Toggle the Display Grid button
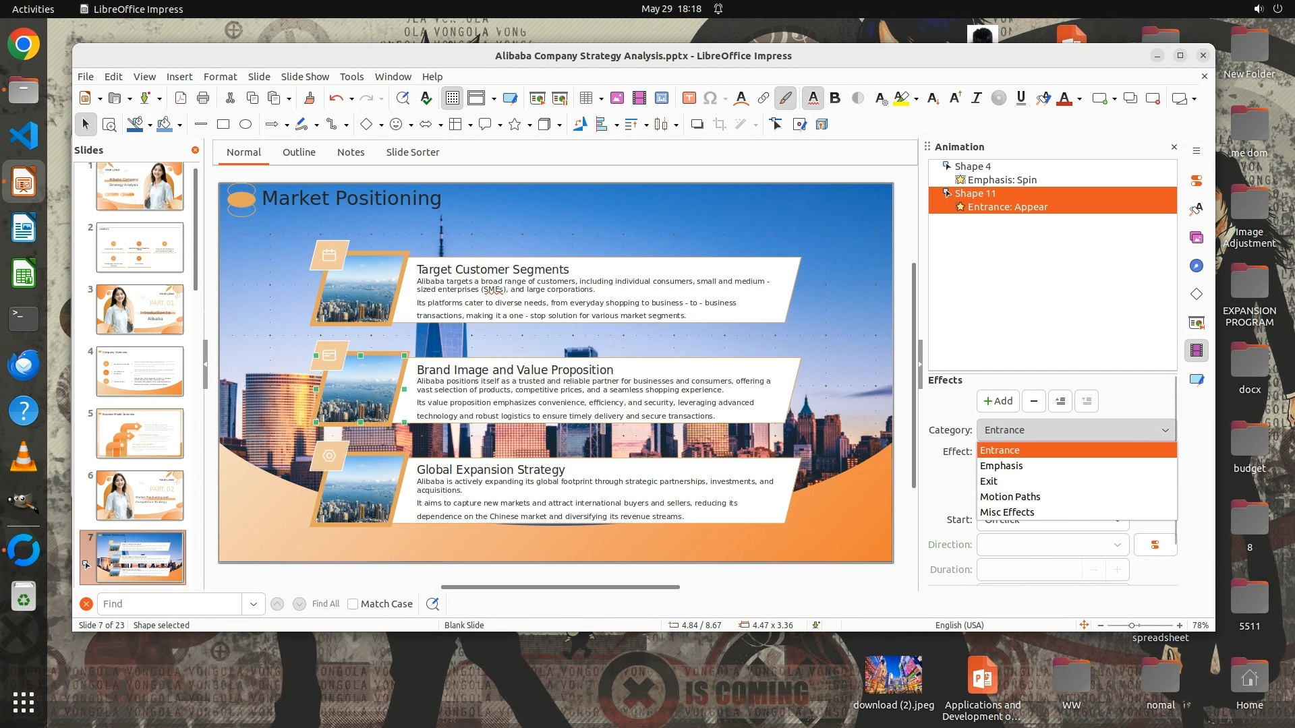The image size is (1295, 728). [x=452, y=98]
